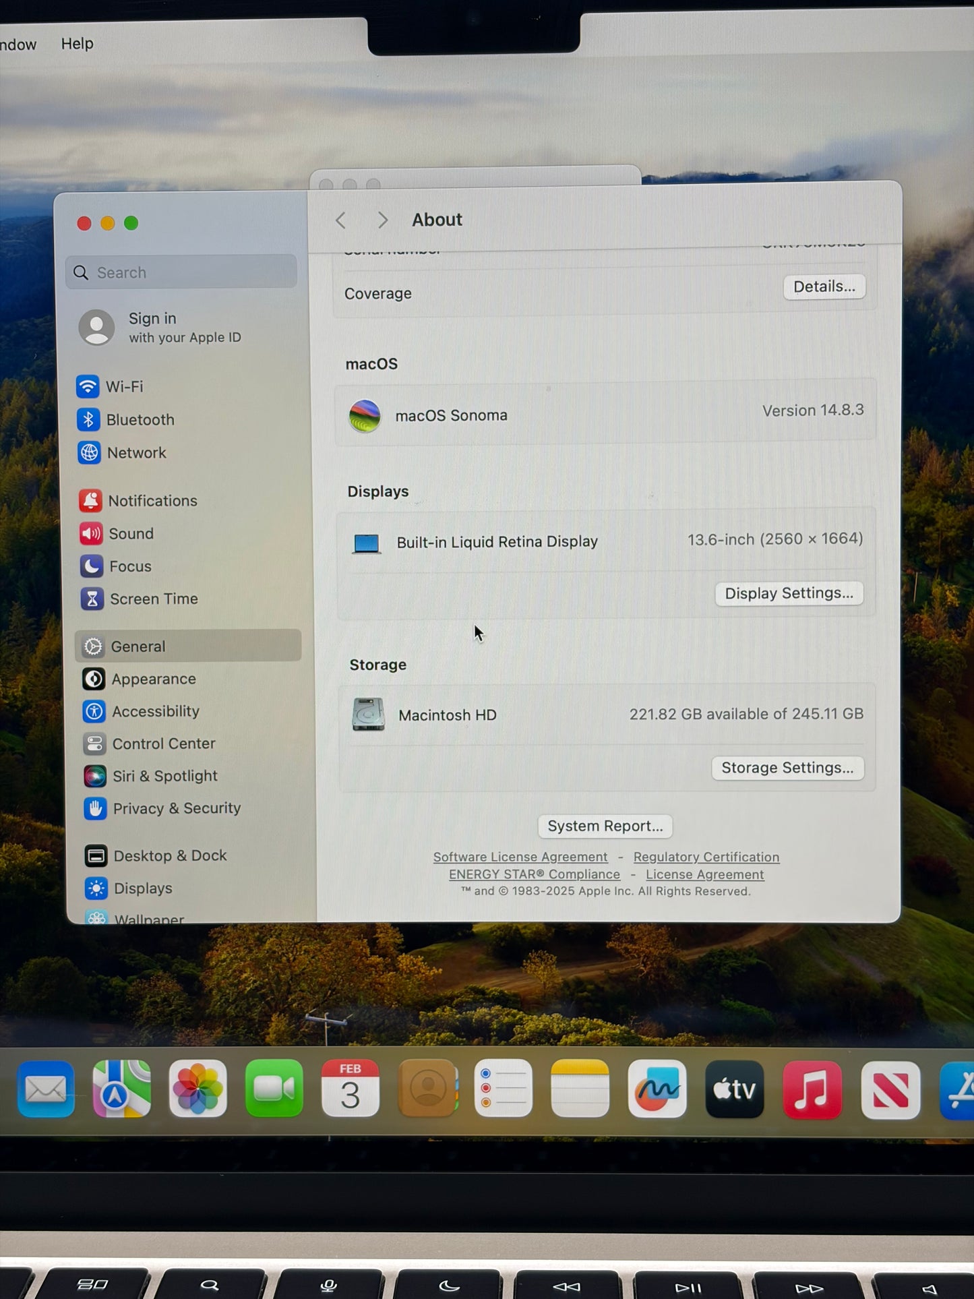This screenshot has height=1299, width=974.
Task: Click the yellow minimize window button
Action: (x=108, y=223)
